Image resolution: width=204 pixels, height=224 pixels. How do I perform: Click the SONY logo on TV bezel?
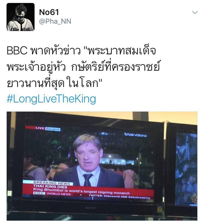point(91,208)
